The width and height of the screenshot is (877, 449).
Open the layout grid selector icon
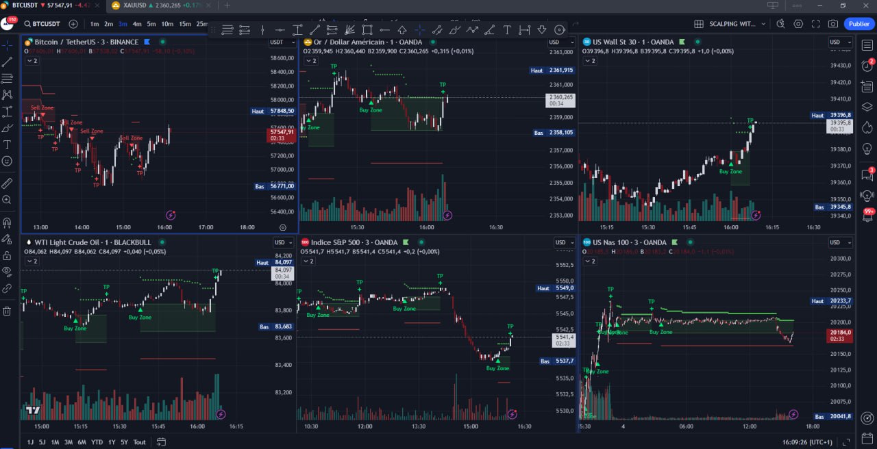coord(699,24)
